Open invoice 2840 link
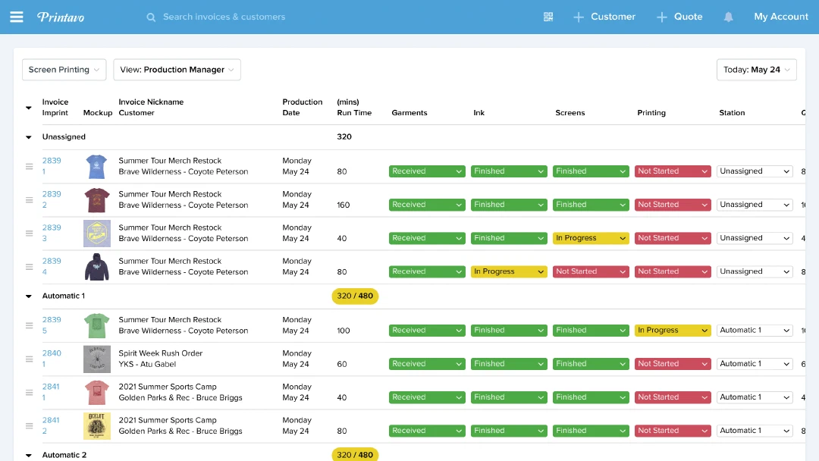The image size is (819, 461). 52,353
